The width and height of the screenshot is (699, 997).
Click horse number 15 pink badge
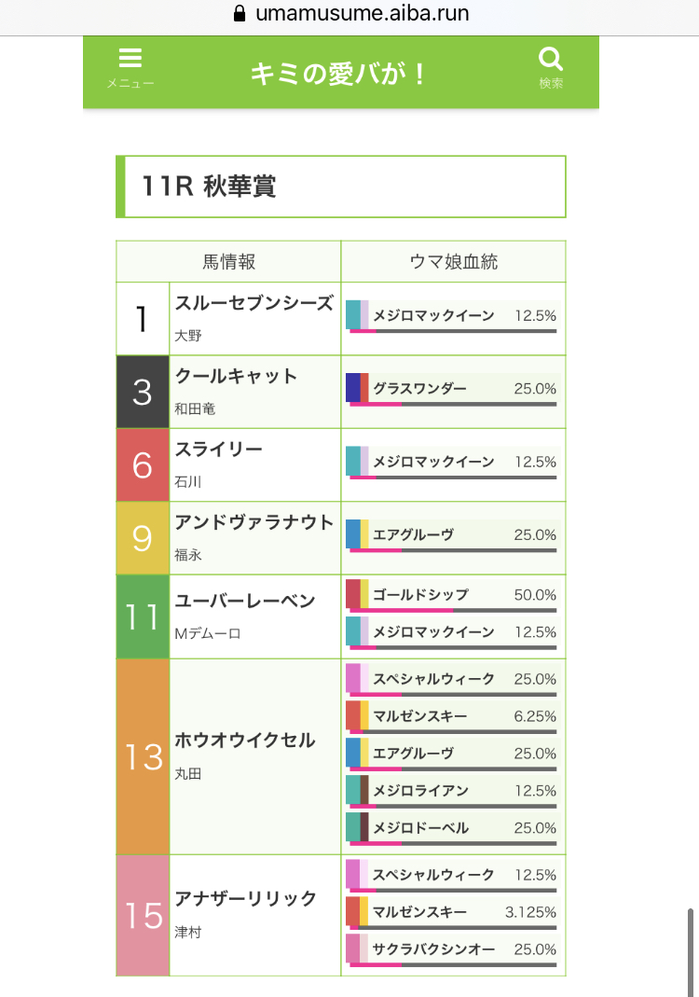point(143,916)
